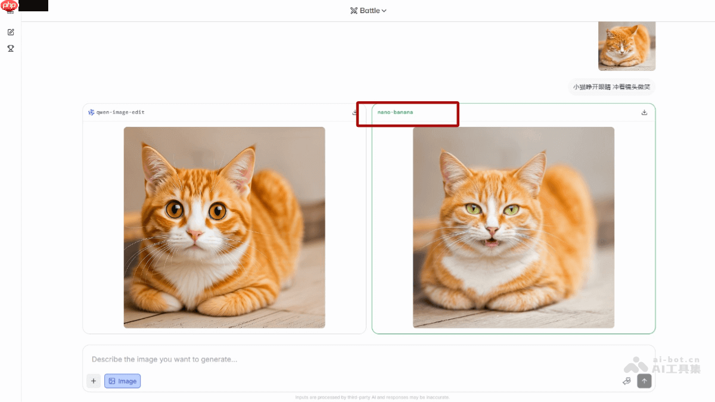Download the nano-banana result image

[644, 112]
